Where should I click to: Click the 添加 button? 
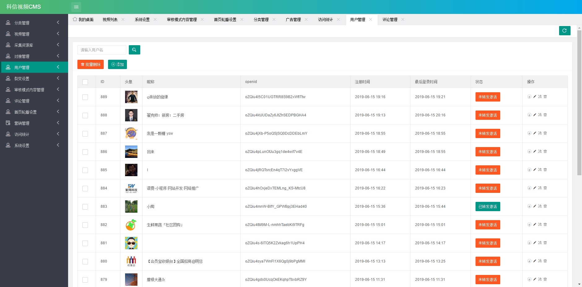(117, 64)
